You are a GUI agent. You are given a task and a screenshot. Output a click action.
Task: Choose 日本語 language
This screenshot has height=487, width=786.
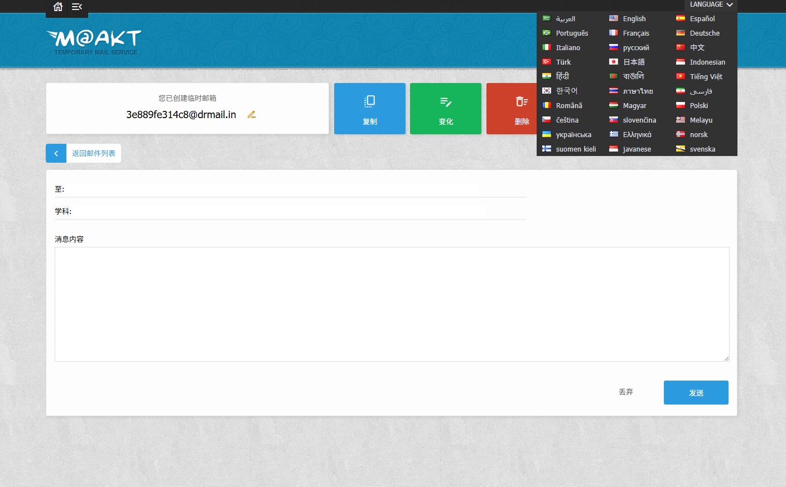(627, 62)
